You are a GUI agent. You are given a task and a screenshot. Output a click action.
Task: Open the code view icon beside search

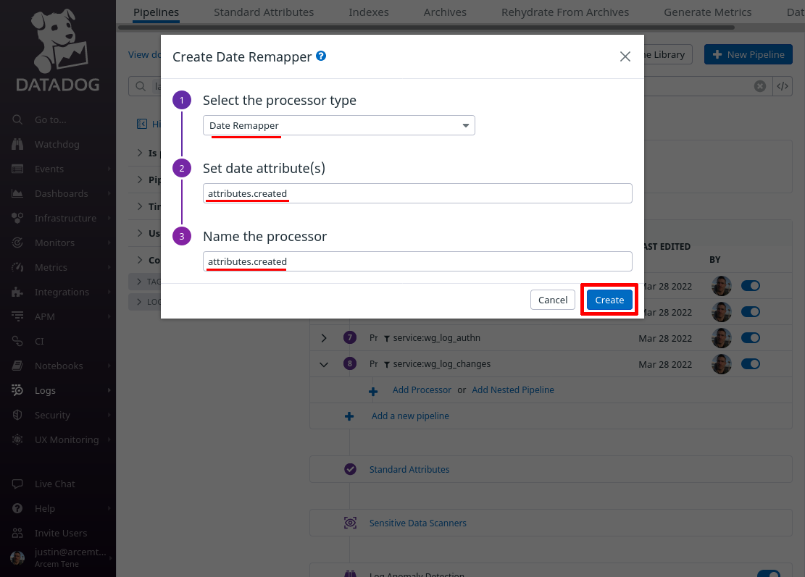point(783,86)
